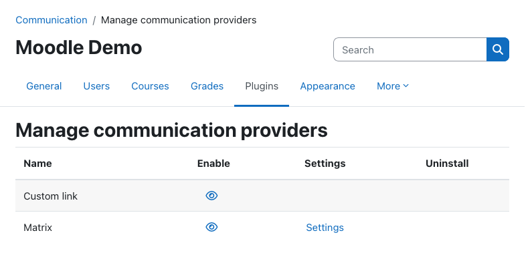Click the Settings column header
530x263 pixels.
coord(325,164)
